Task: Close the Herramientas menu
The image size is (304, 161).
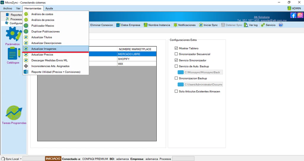Action: [33, 8]
